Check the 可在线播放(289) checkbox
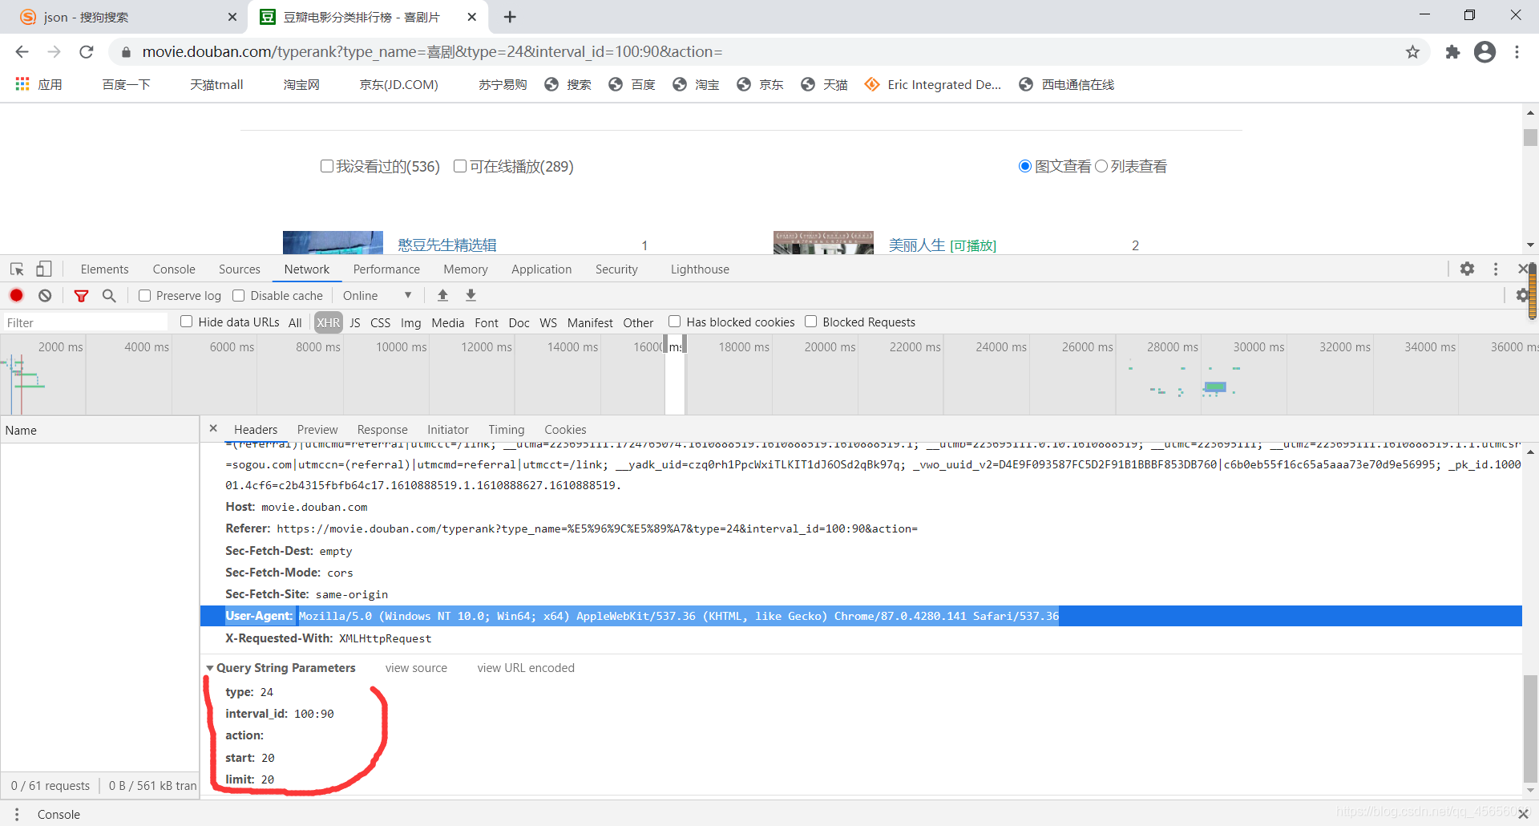The width and height of the screenshot is (1539, 826). [x=460, y=166]
